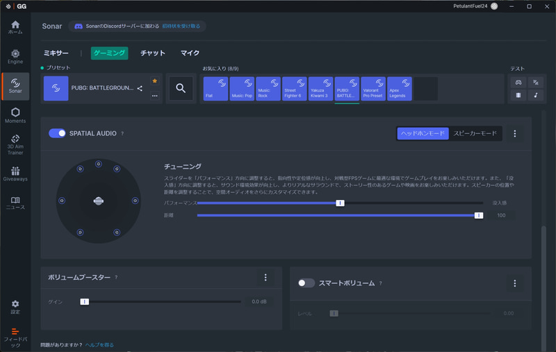The height and width of the screenshot is (352, 556).
Task: Click the user avatar next to PetulantFuel24
Action: point(494,6)
